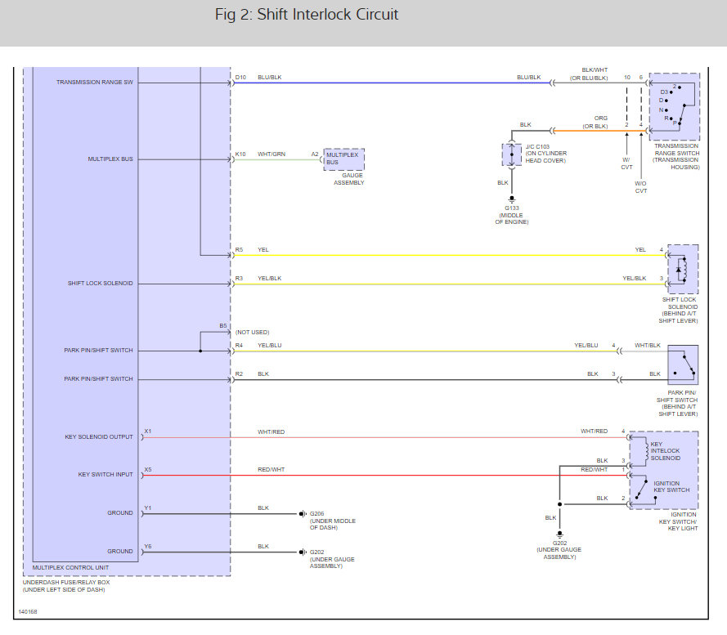
Task: Click the MULTIPLEX BUS gauge assembly box
Action: coord(344,159)
